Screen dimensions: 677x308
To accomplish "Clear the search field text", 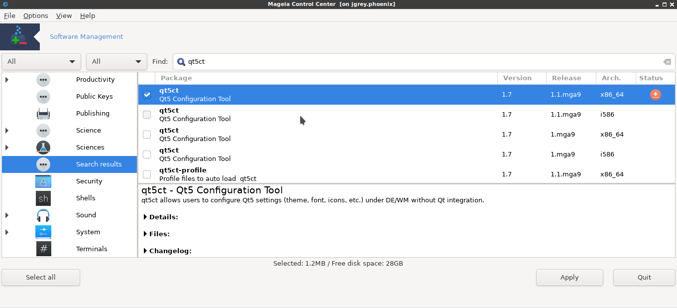I will tap(667, 62).
